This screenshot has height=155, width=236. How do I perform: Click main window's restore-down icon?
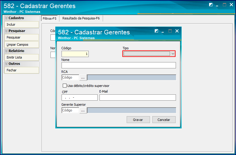pyautogui.click(x=211, y=5)
